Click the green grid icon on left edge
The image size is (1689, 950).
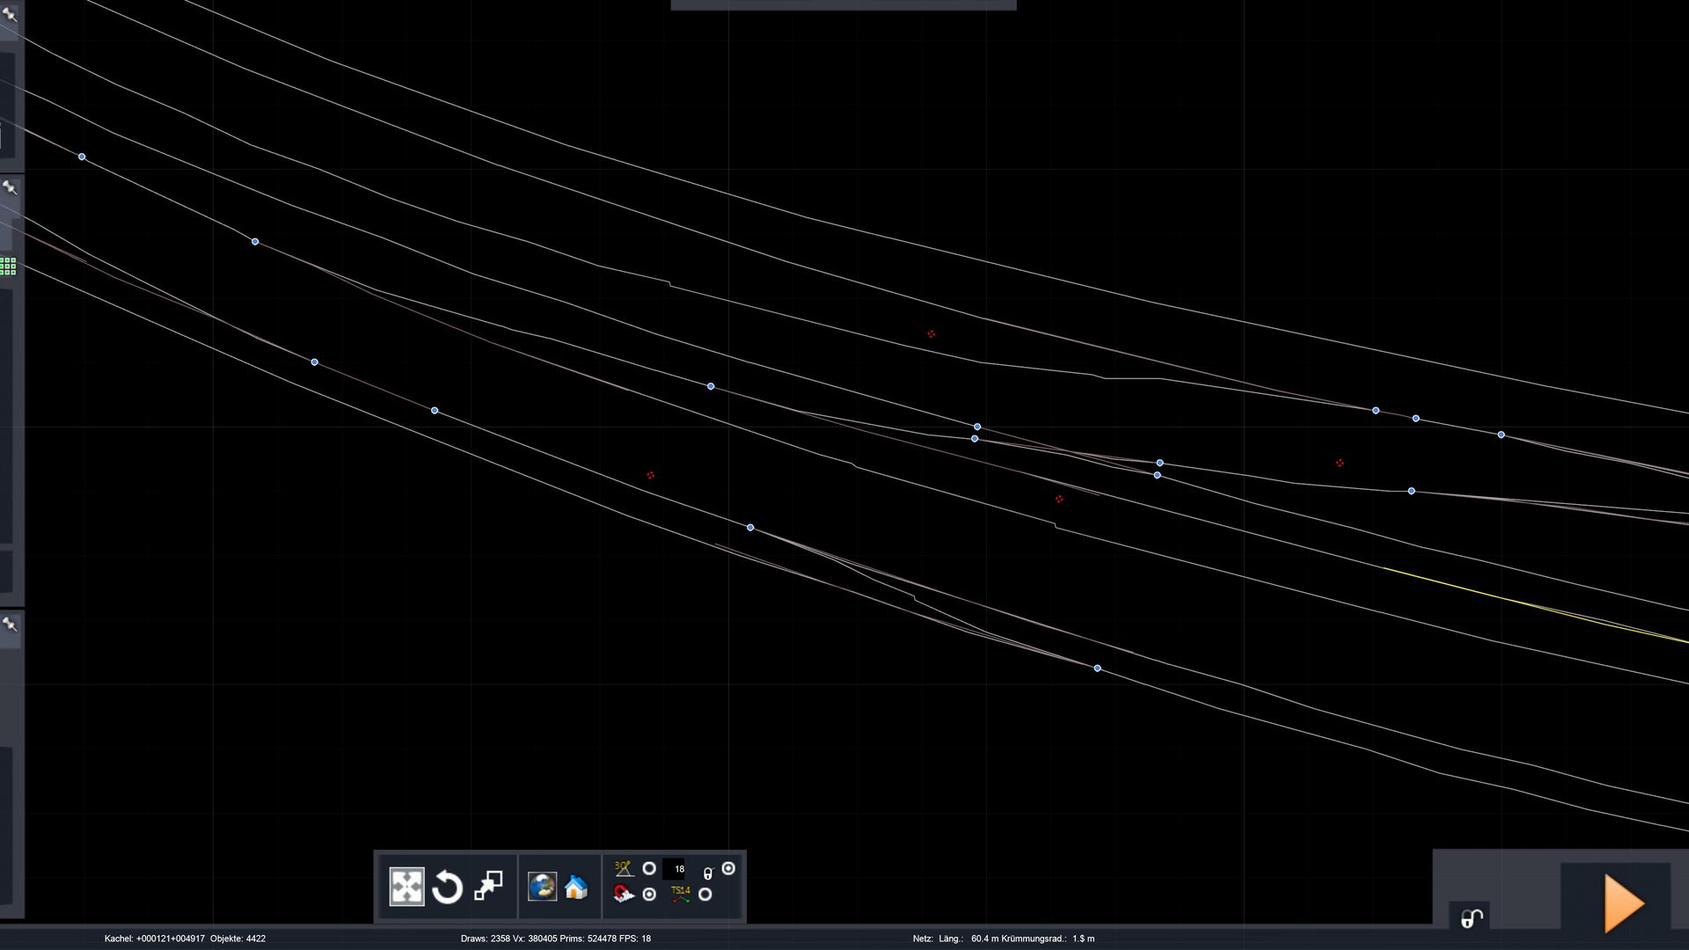click(x=8, y=266)
